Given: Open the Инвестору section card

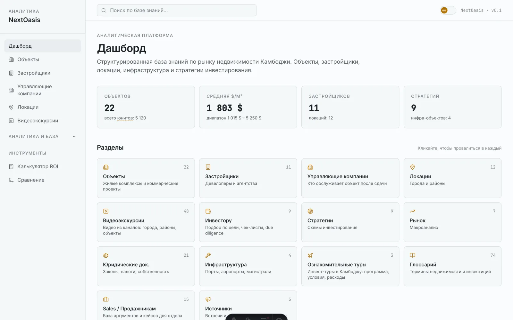Looking at the screenshot, I should (x=248, y=222).
